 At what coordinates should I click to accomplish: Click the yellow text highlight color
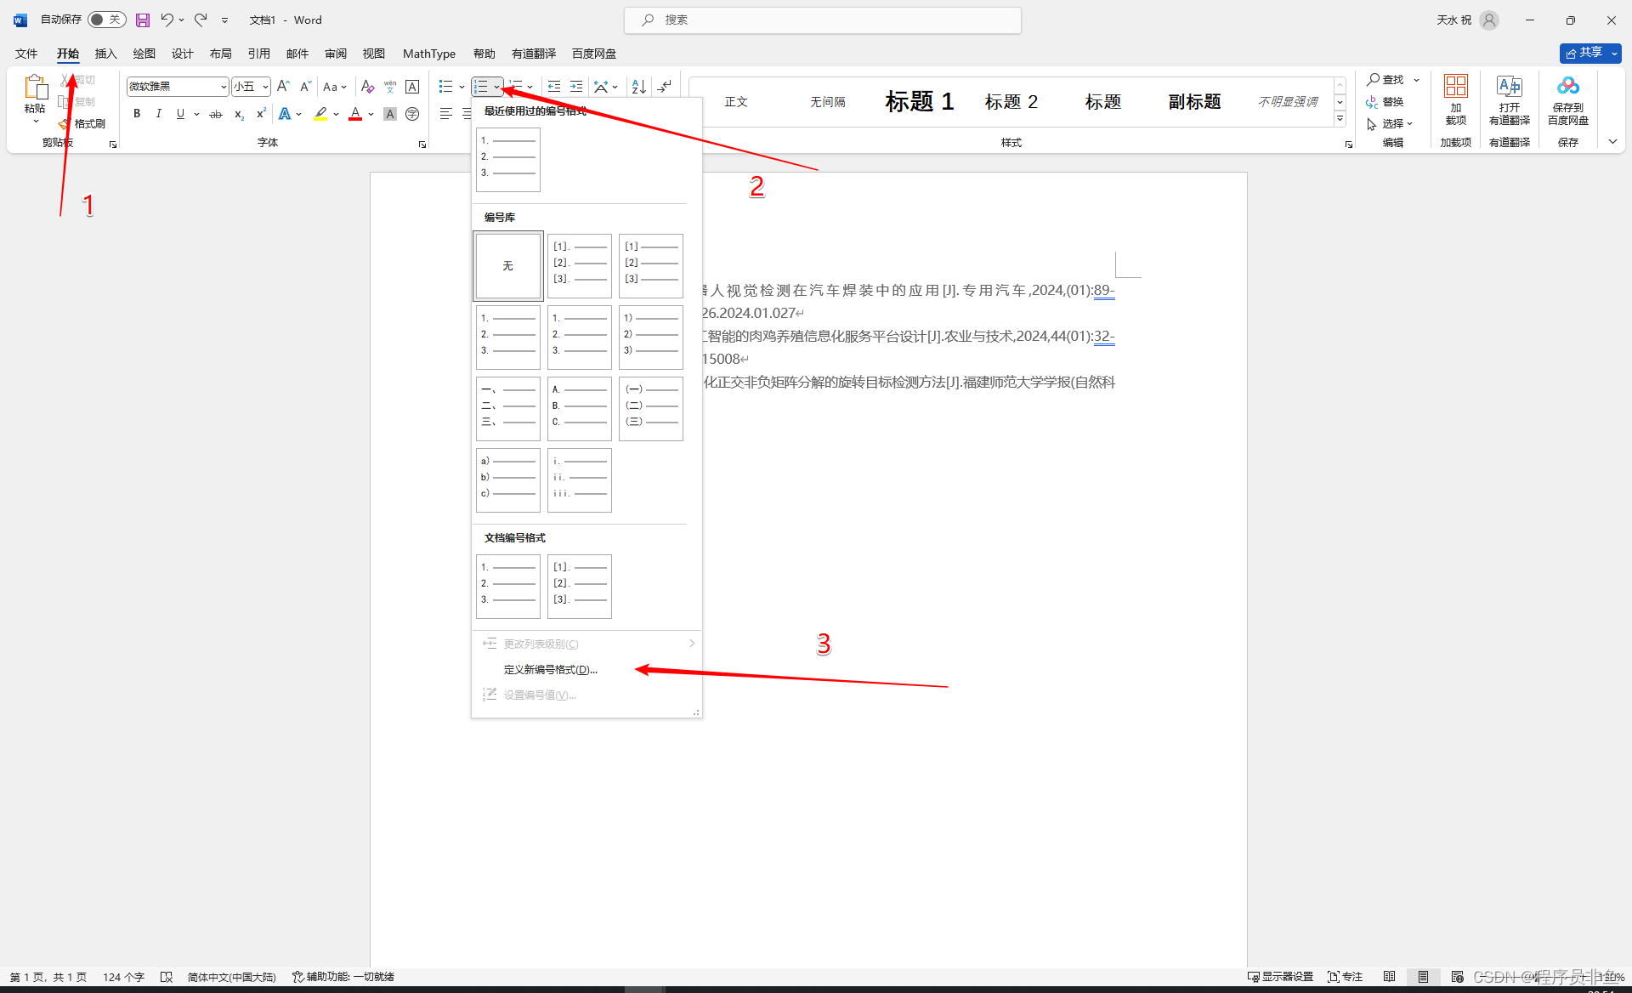pos(320,114)
